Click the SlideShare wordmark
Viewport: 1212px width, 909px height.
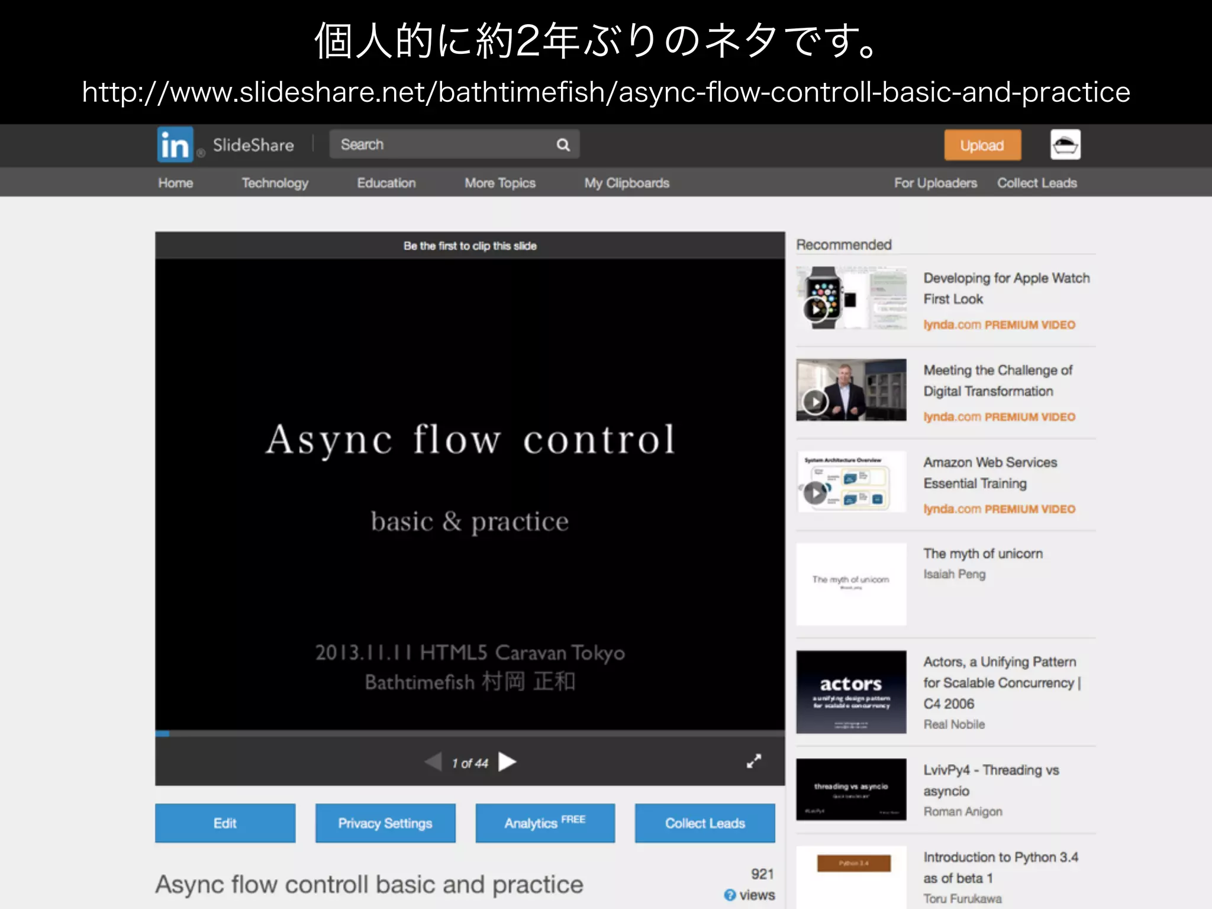pyautogui.click(x=253, y=145)
